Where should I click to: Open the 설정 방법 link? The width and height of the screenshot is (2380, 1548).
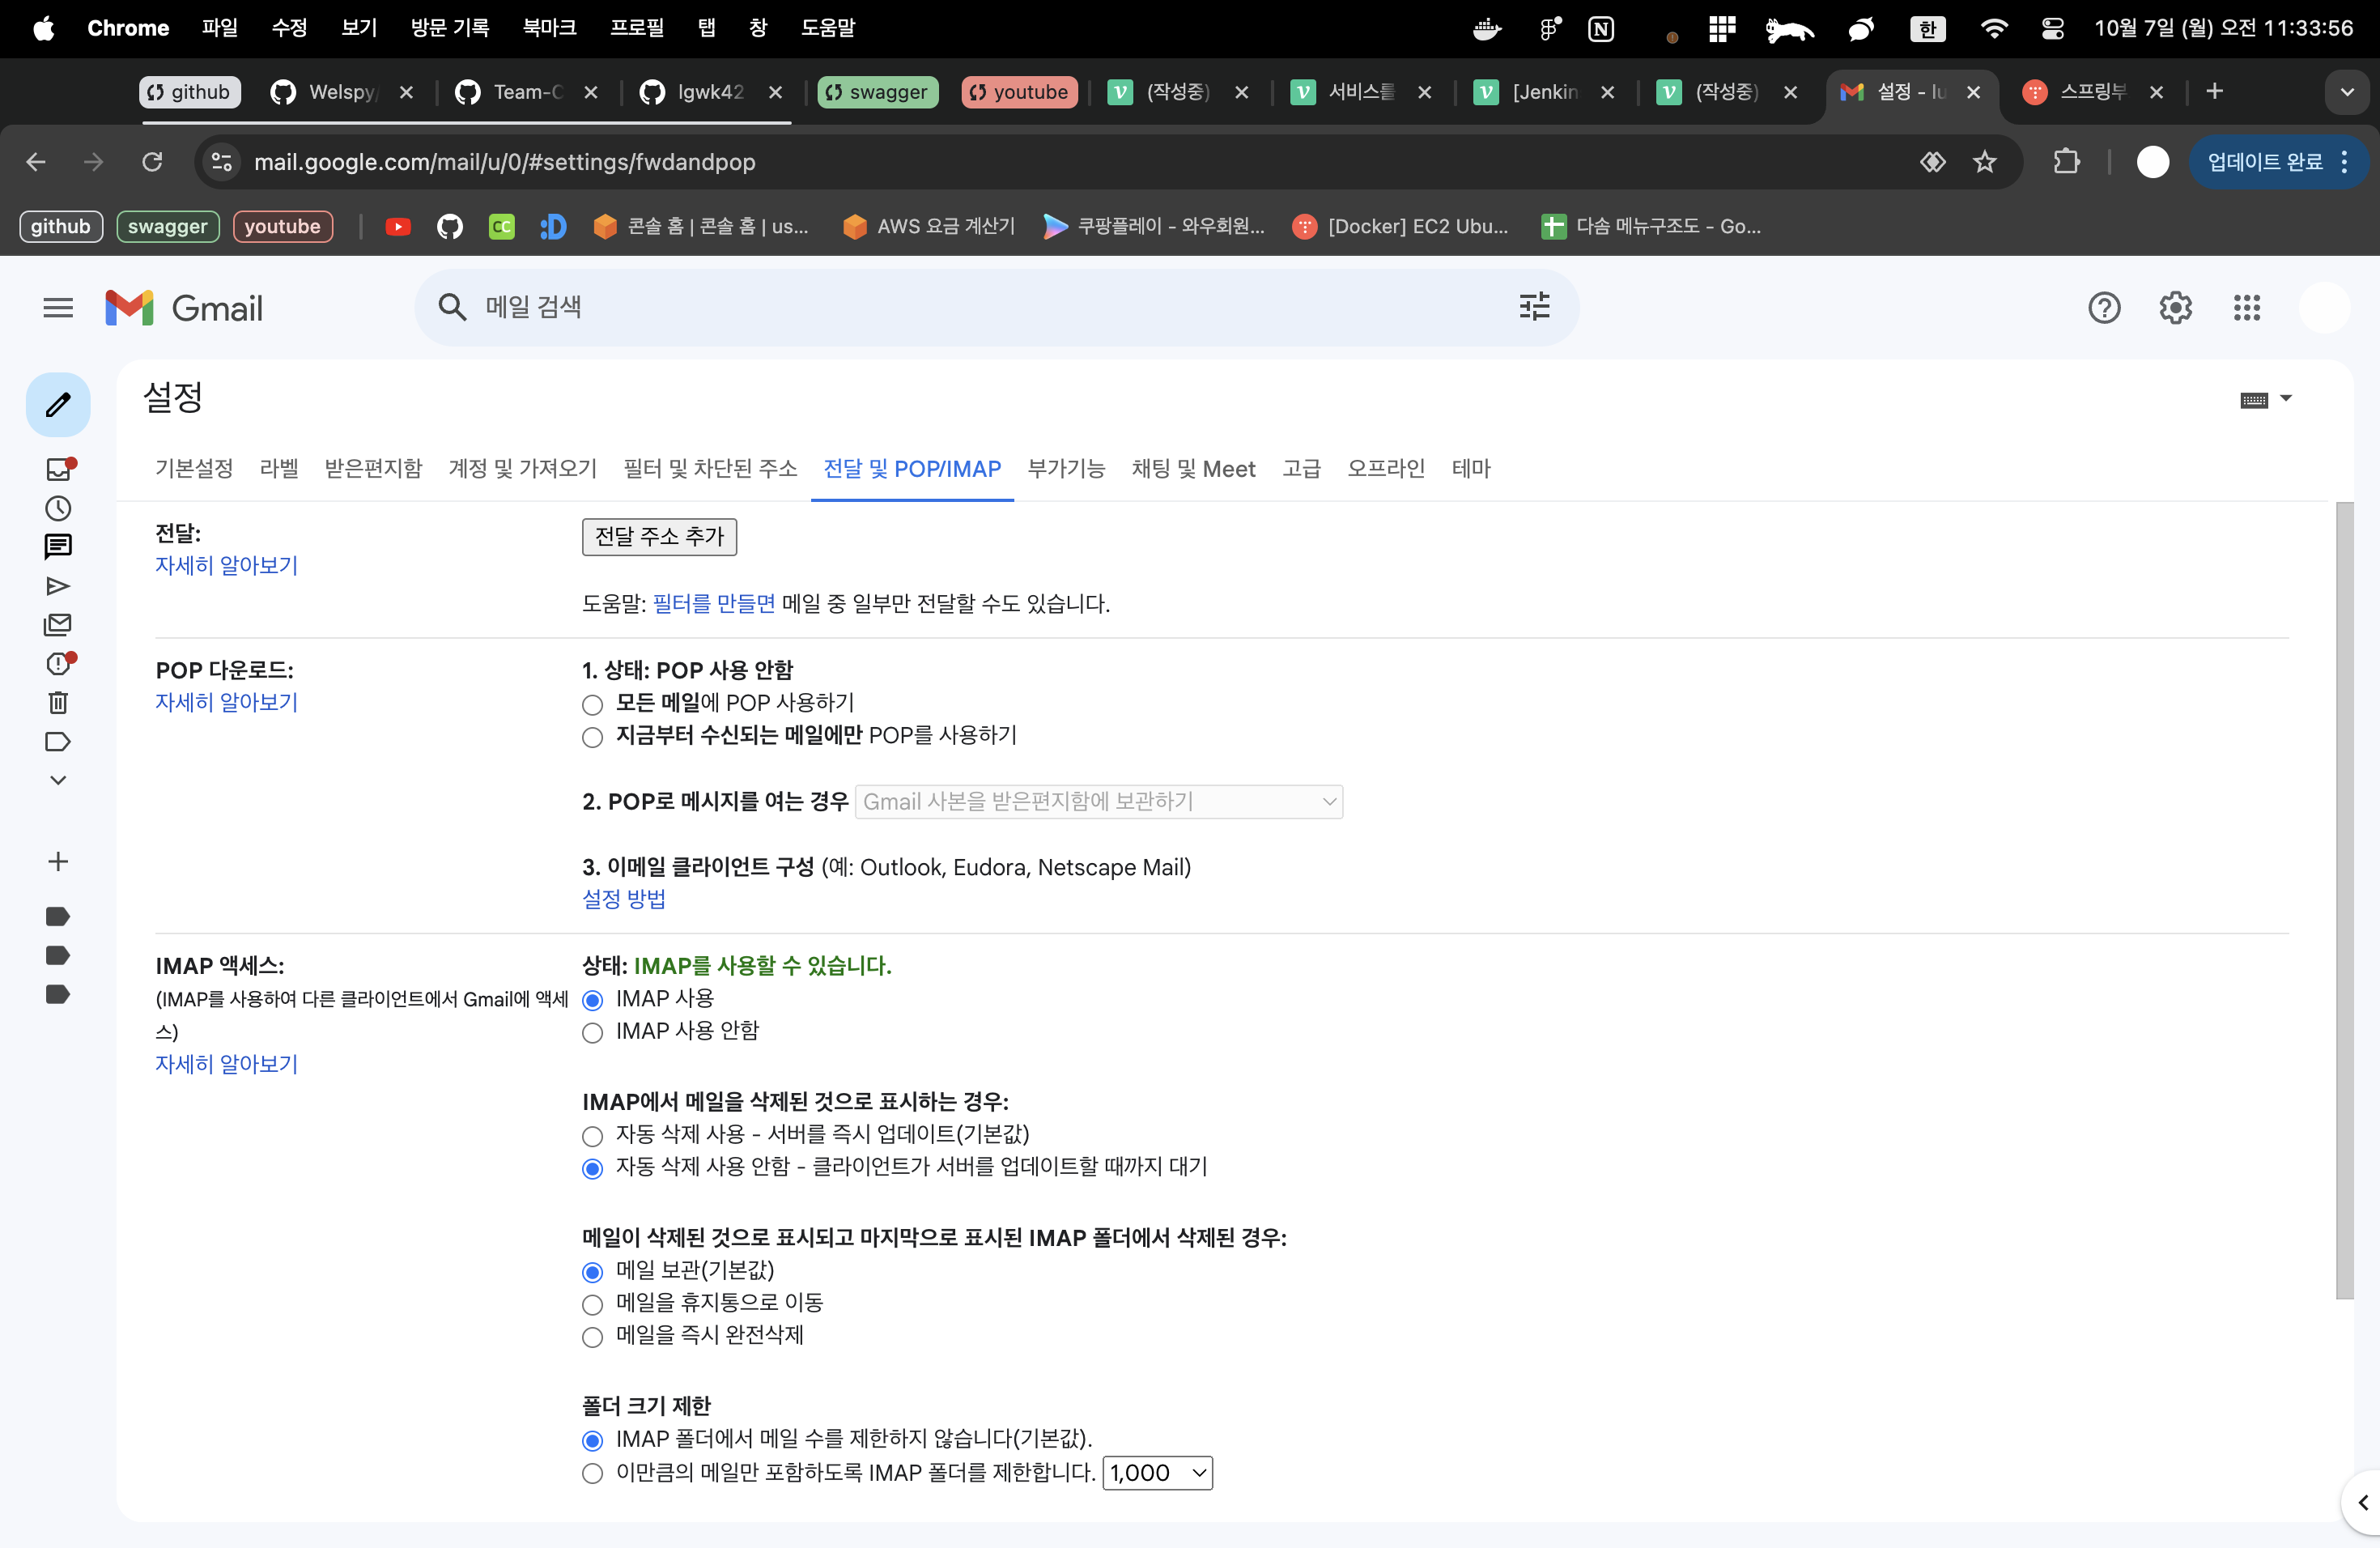pos(623,899)
